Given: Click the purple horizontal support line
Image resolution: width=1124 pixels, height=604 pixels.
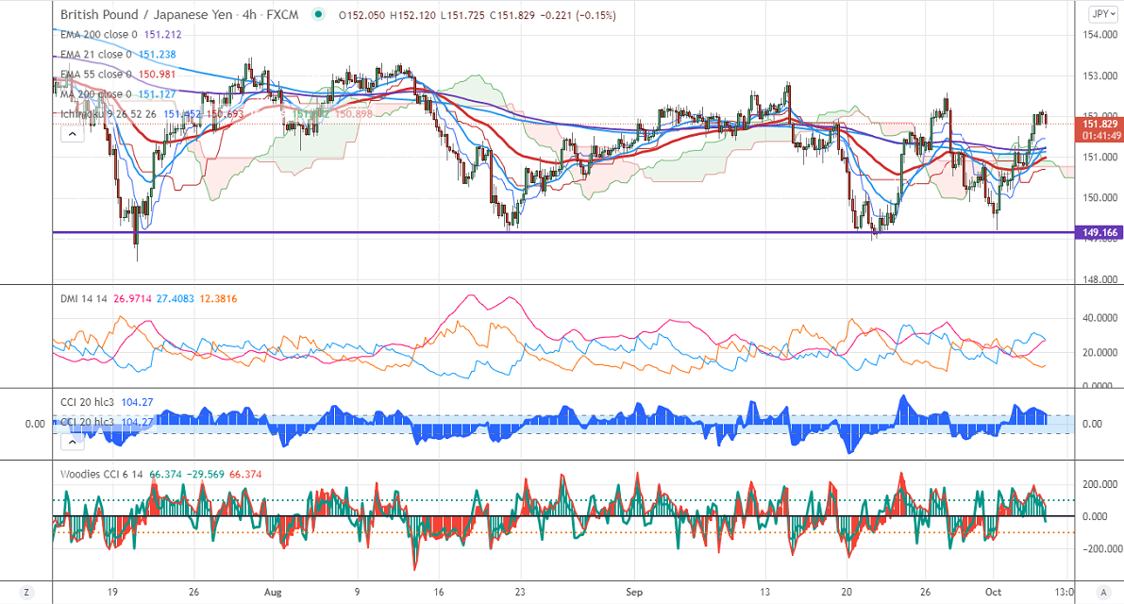Looking at the screenshot, I should pyautogui.click(x=563, y=232).
